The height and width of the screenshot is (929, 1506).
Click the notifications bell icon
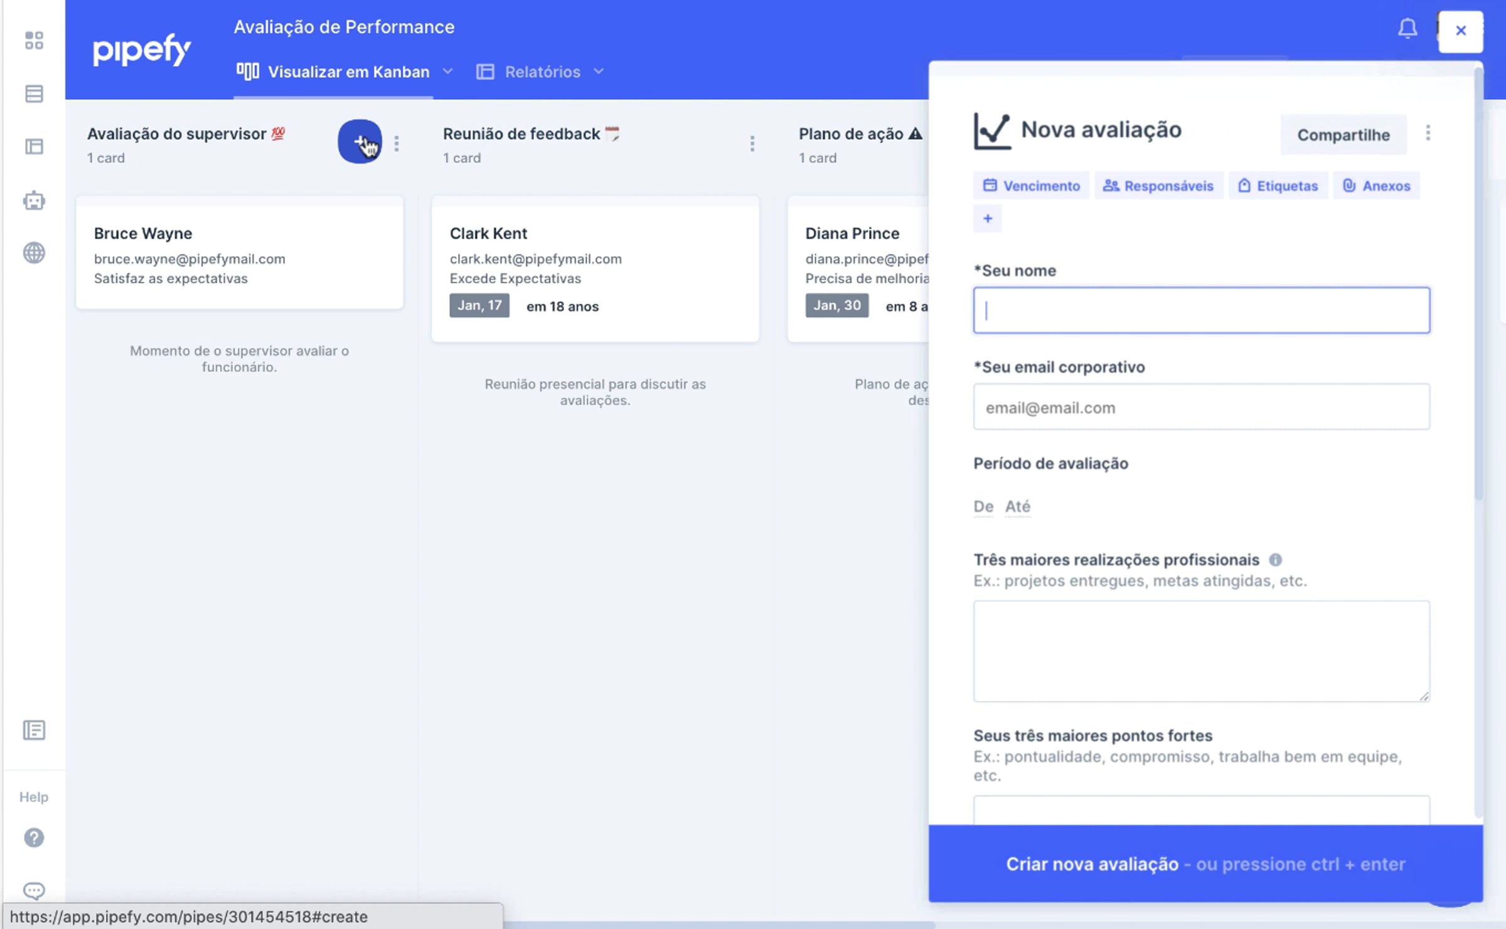1407,28
